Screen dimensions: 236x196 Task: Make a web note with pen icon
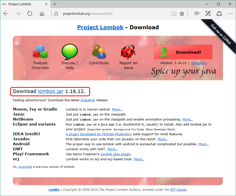pos(208,13)
